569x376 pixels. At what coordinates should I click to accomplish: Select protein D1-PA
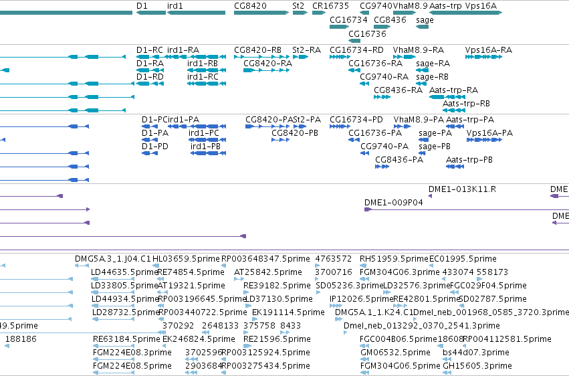click(x=150, y=140)
